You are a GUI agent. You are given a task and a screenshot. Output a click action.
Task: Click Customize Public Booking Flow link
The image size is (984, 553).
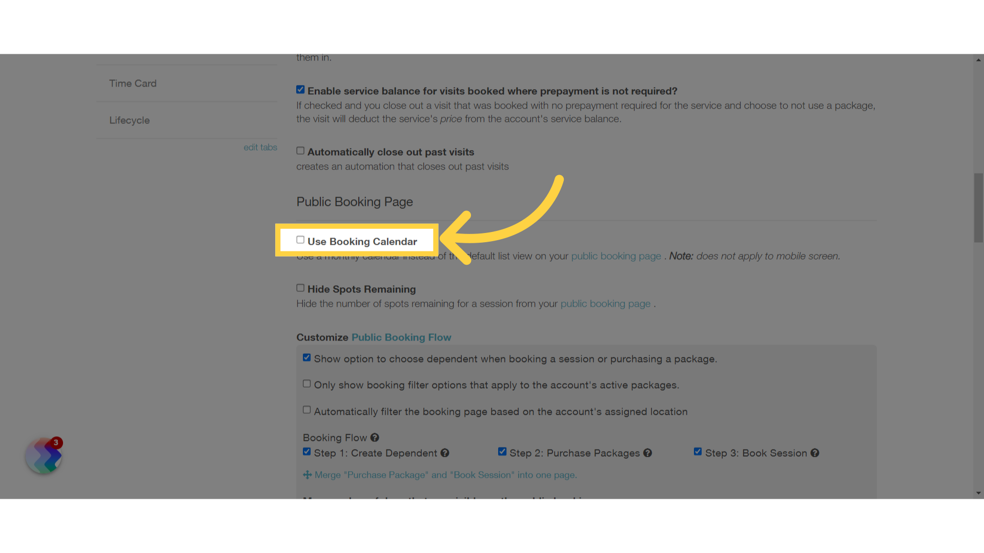click(401, 337)
